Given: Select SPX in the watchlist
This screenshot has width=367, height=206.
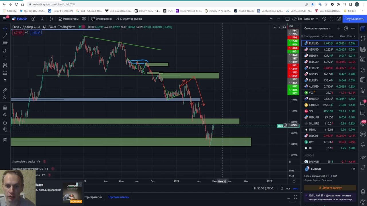Looking at the screenshot, I should click(330, 111).
